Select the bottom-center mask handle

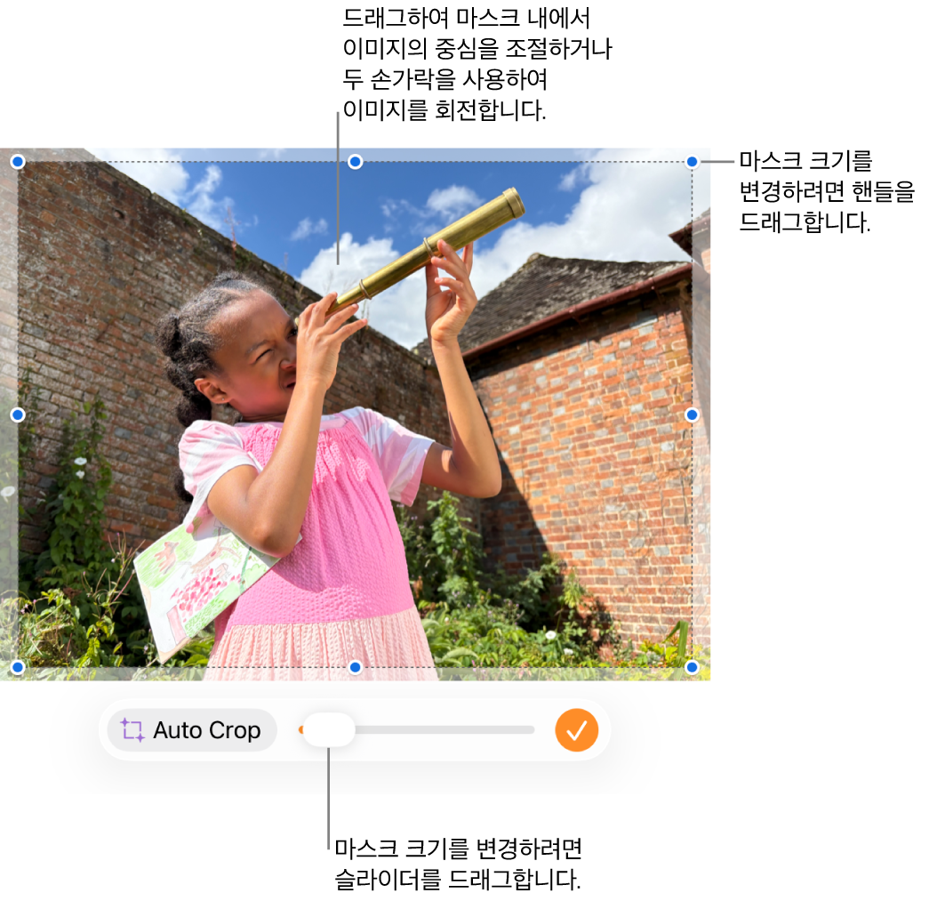click(x=355, y=667)
